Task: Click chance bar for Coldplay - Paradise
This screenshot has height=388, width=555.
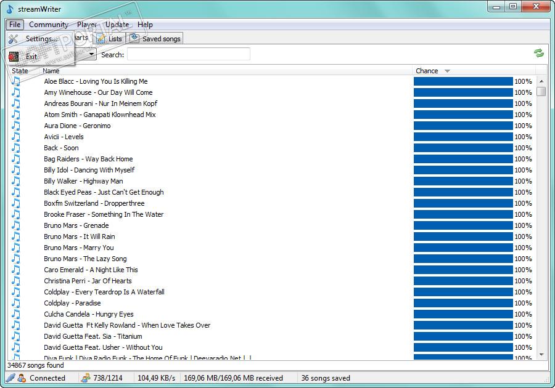Action: point(463,303)
